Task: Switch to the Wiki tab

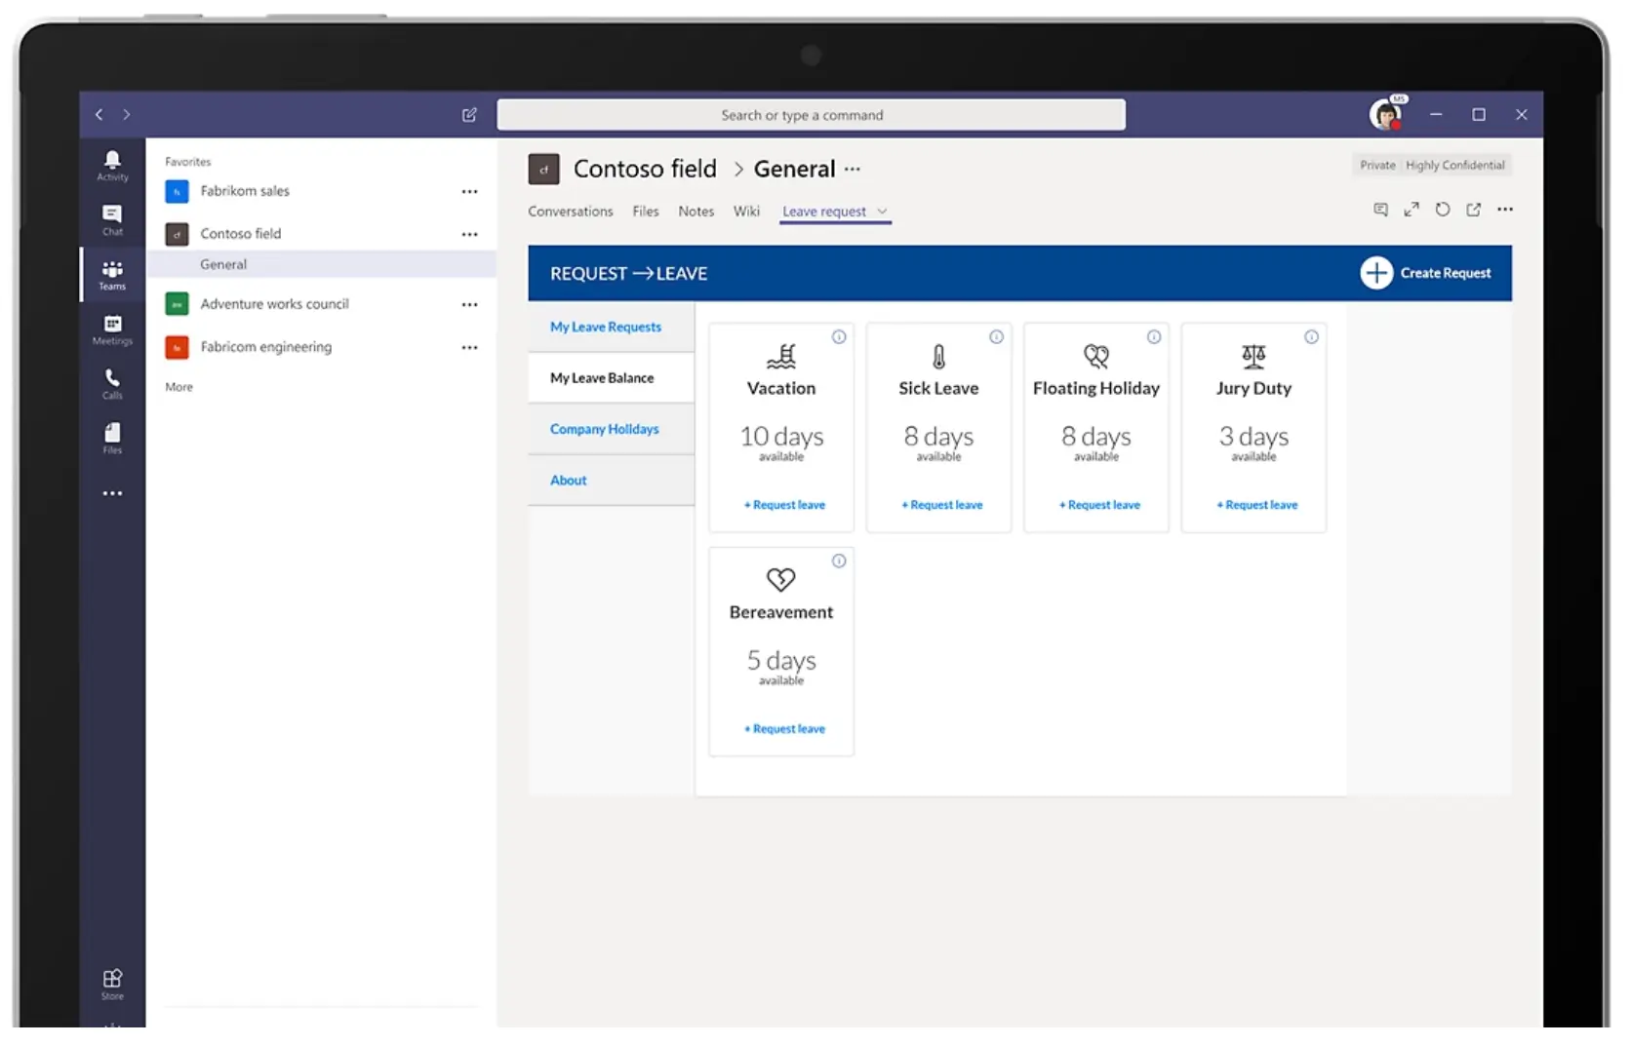Action: click(x=746, y=212)
